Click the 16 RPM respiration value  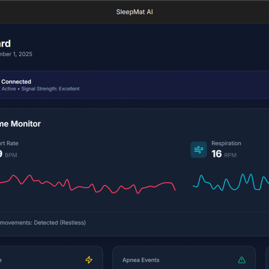(217, 154)
